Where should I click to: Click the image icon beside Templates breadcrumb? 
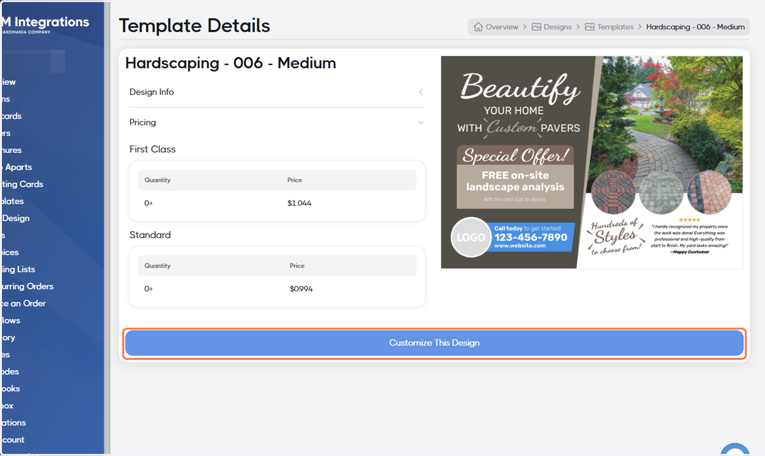click(x=590, y=27)
